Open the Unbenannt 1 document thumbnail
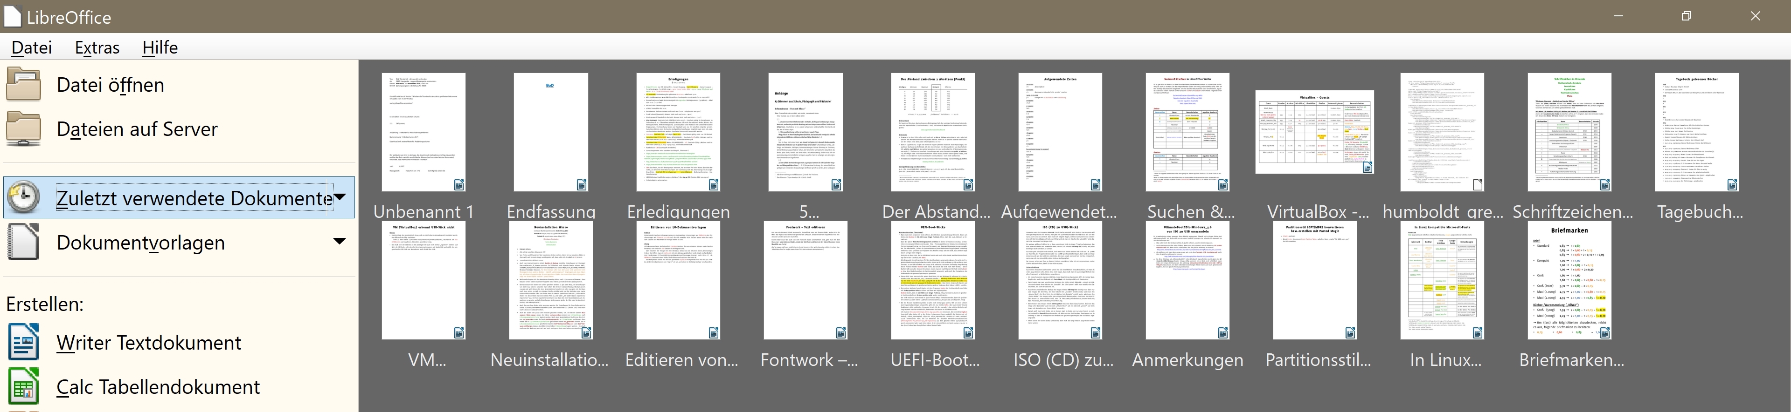The image size is (1791, 412). click(423, 132)
